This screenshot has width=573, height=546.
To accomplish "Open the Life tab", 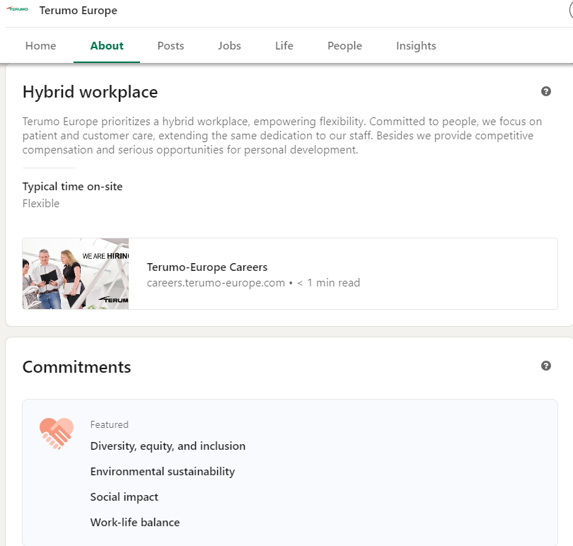I will coord(284,46).
